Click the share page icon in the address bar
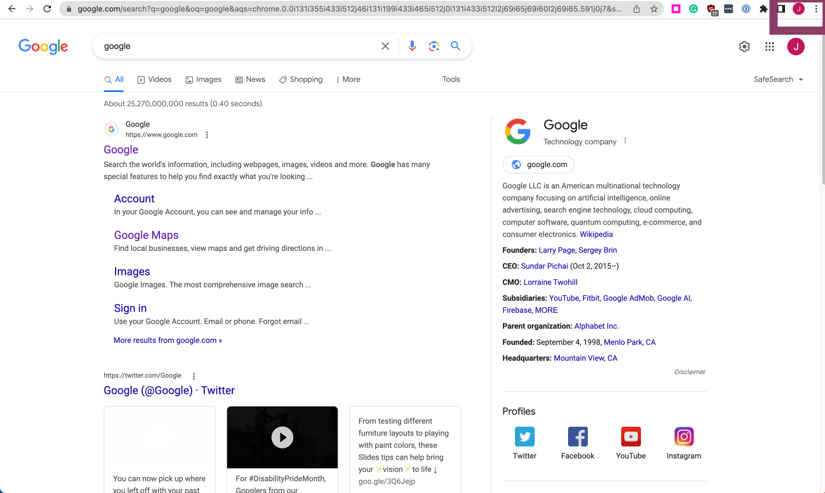825x493 pixels. click(x=637, y=9)
